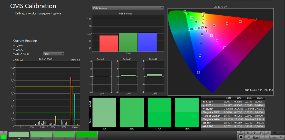Screen dimensions: 285x140
Task: Click the H hold reading icon
Action: [x=261, y=133]
